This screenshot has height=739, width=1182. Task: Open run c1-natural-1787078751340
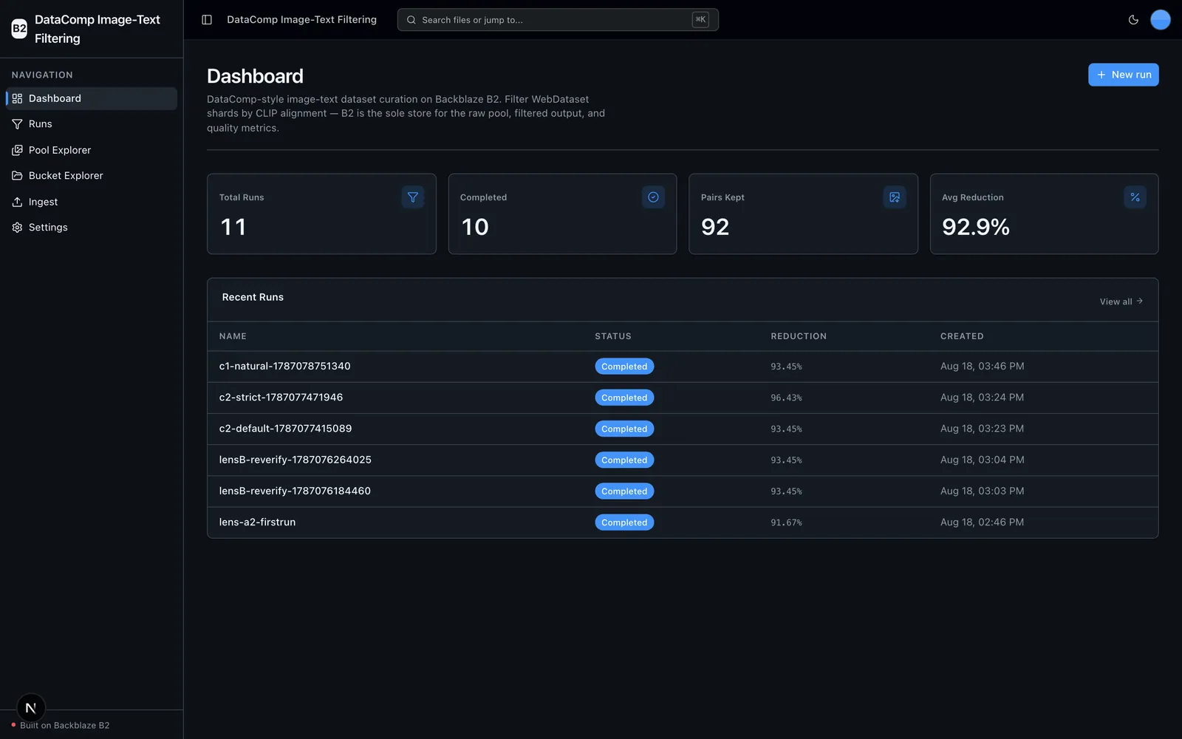coord(284,367)
